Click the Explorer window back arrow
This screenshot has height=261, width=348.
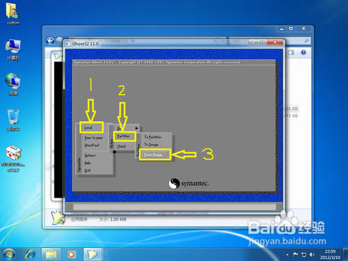50,41
